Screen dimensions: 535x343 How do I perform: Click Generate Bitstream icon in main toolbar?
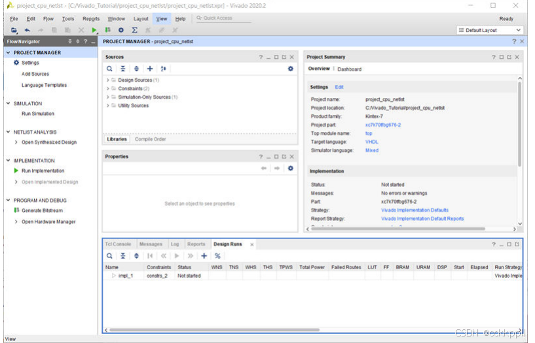pos(108,30)
